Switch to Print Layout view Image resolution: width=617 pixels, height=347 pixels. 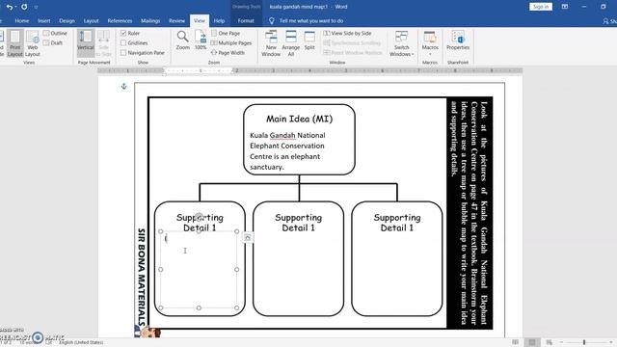[x=15, y=43]
